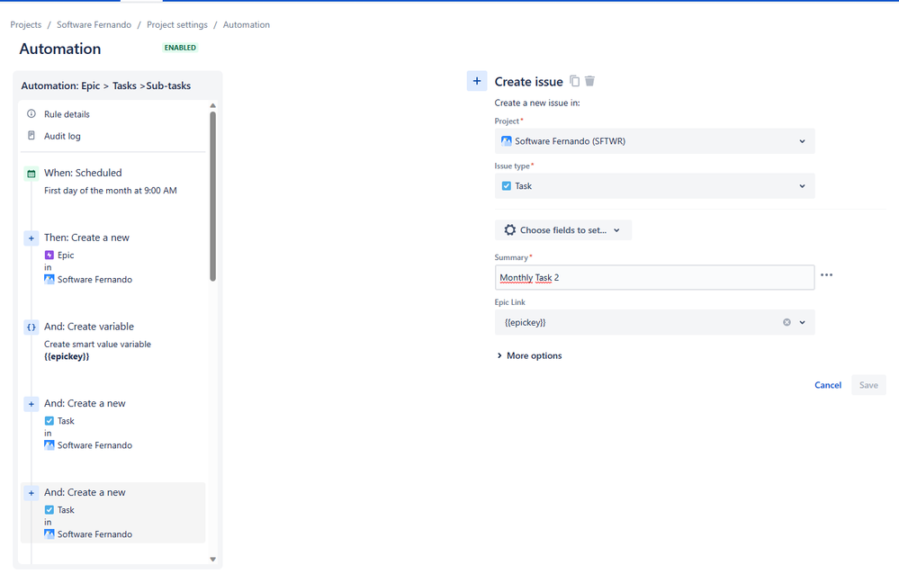The height and width of the screenshot is (574, 899).
Task: Click the Rule details info icon
Action: coord(31,114)
